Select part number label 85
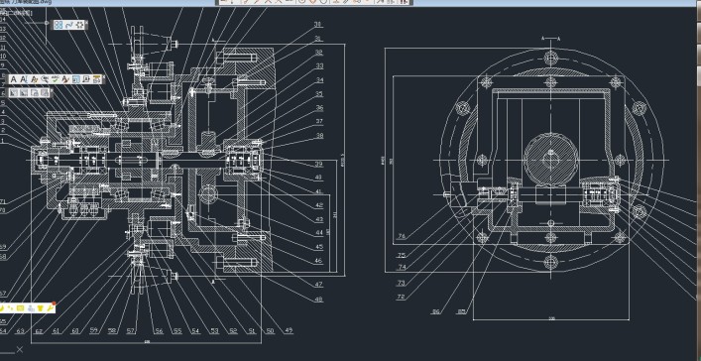Viewport: 701px width, 361px height. pyautogui.click(x=462, y=311)
